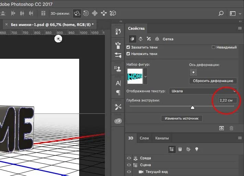Switch to the Слои tab
244x176 pixels.
tap(144, 138)
